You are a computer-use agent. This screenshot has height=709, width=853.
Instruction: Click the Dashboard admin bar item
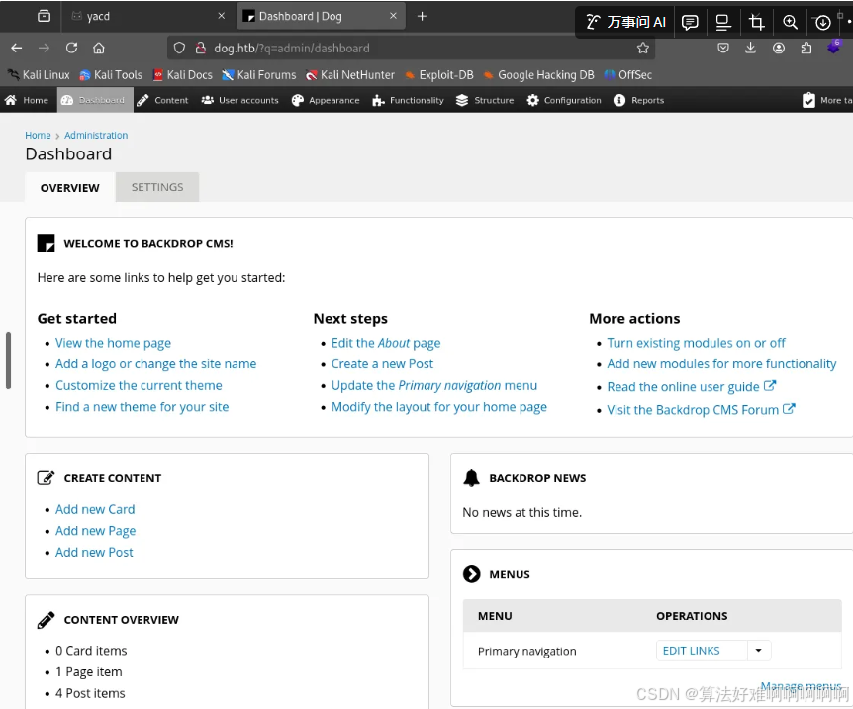[x=95, y=100]
